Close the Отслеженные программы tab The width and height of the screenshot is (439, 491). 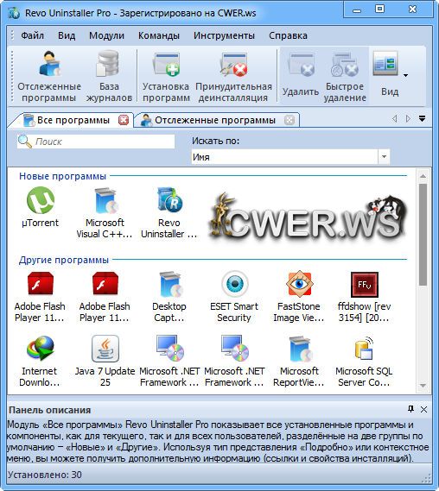click(289, 120)
